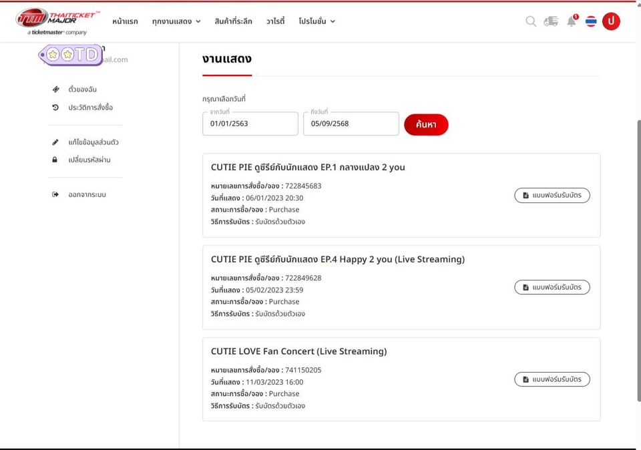Click the page vertical scrollbar
641x450 pixels.
(638, 260)
